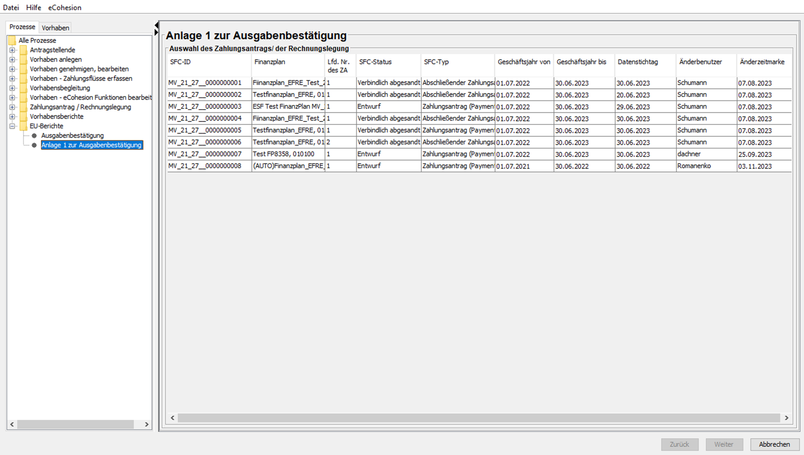Click the Abbrechen button
Image resolution: width=804 pixels, height=455 pixels.
774,444
